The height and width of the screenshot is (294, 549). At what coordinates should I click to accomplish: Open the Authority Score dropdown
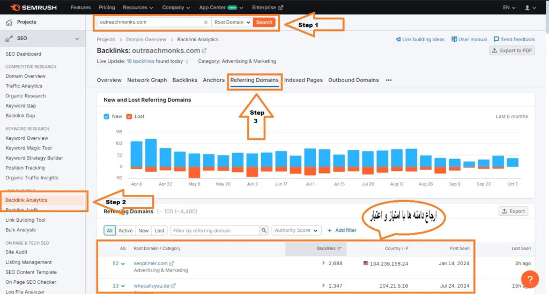click(x=296, y=230)
